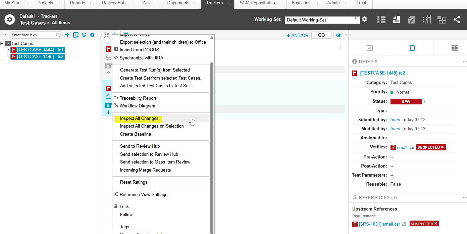Open tracker settings gear beside the filter
Image resolution: width=467 pixels, height=234 pixels.
tap(92, 35)
